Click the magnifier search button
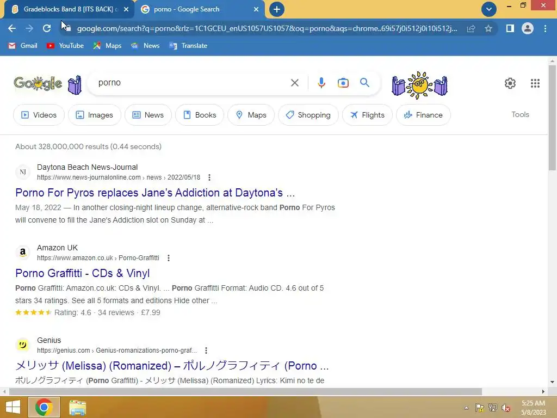 [364, 83]
